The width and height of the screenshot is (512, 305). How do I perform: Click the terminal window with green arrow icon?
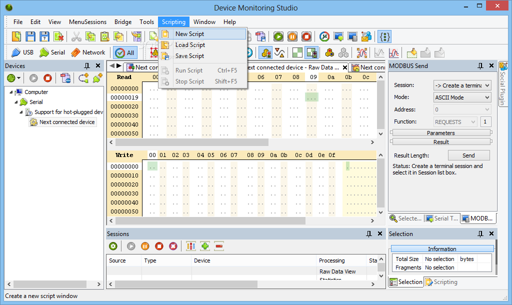pyautogui.click(x=338, y=36)
